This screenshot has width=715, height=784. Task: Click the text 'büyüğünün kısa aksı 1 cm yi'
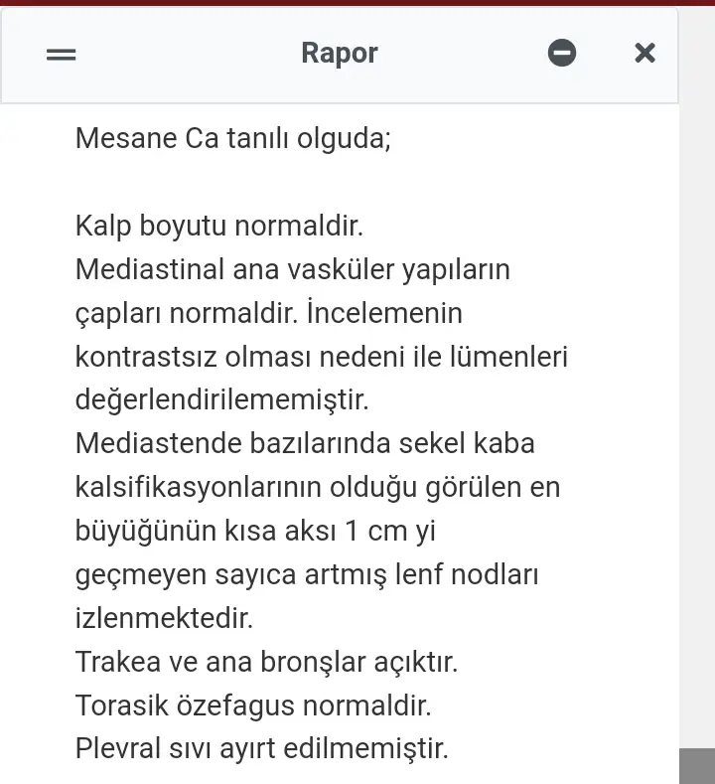[x=255, y=531]
